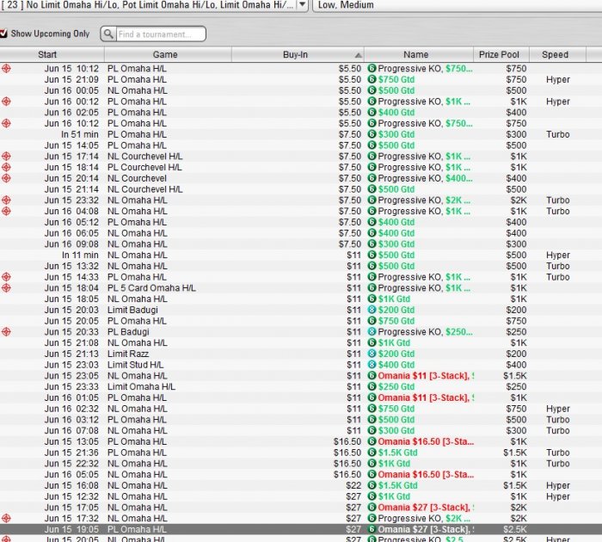
Task: Open $750 Gtd tournament at Jun 15 20:05
Action: (396, 321)
